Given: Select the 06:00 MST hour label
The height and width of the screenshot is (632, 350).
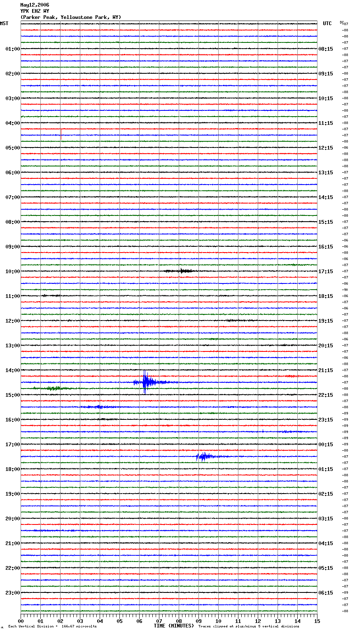Looking at the screenshot, I should [x=13, y=173].
